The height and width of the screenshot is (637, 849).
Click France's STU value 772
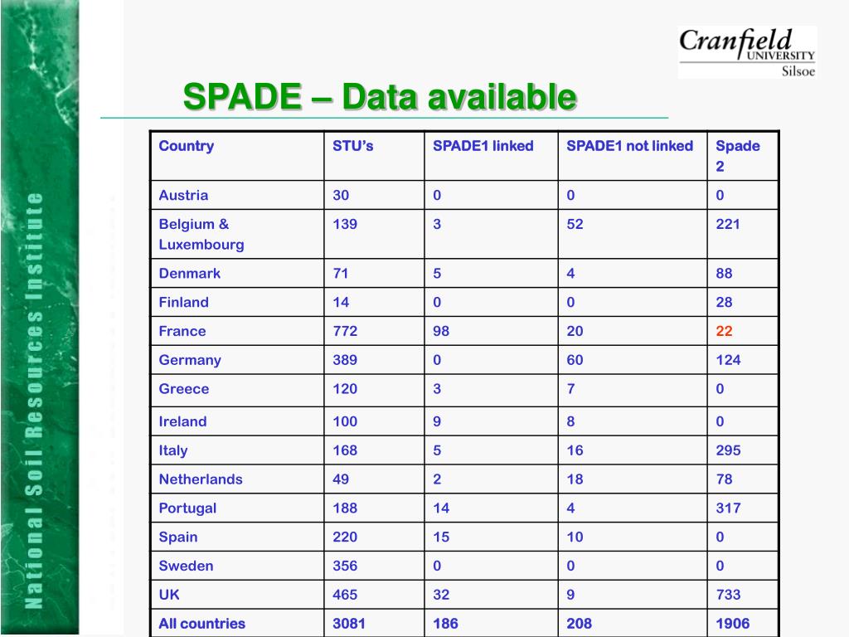point(345,331)
